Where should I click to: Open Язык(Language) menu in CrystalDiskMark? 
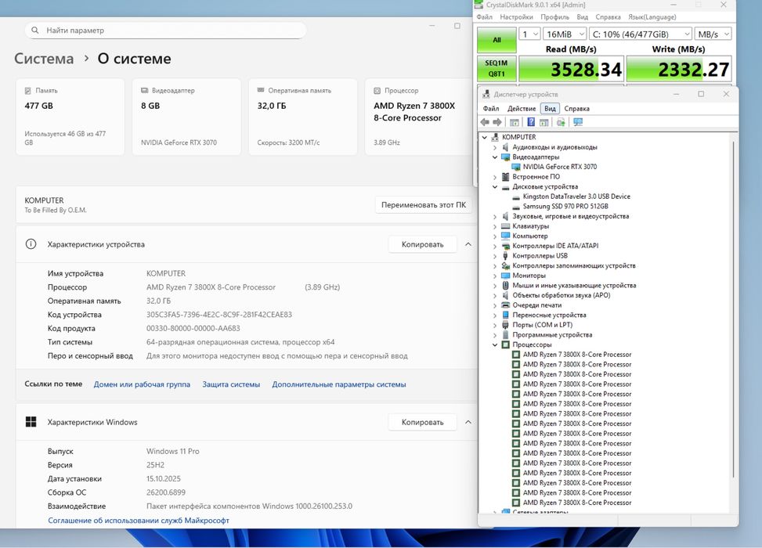point(652,17)
